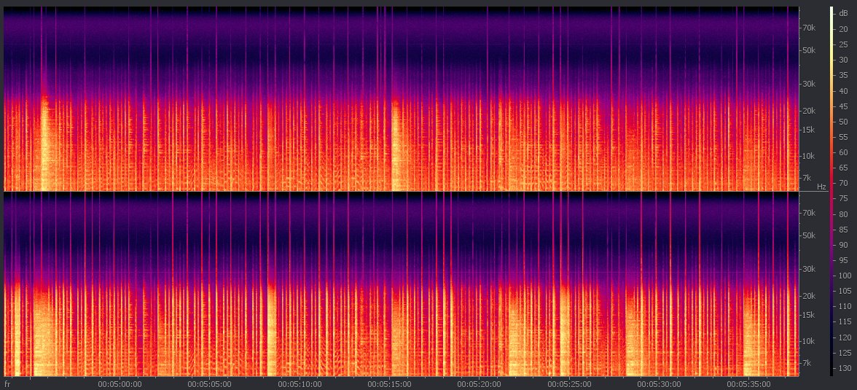The image size is (857, 390).
Task: Click the 00:05:30:00 timeline label
Action: 659,384
